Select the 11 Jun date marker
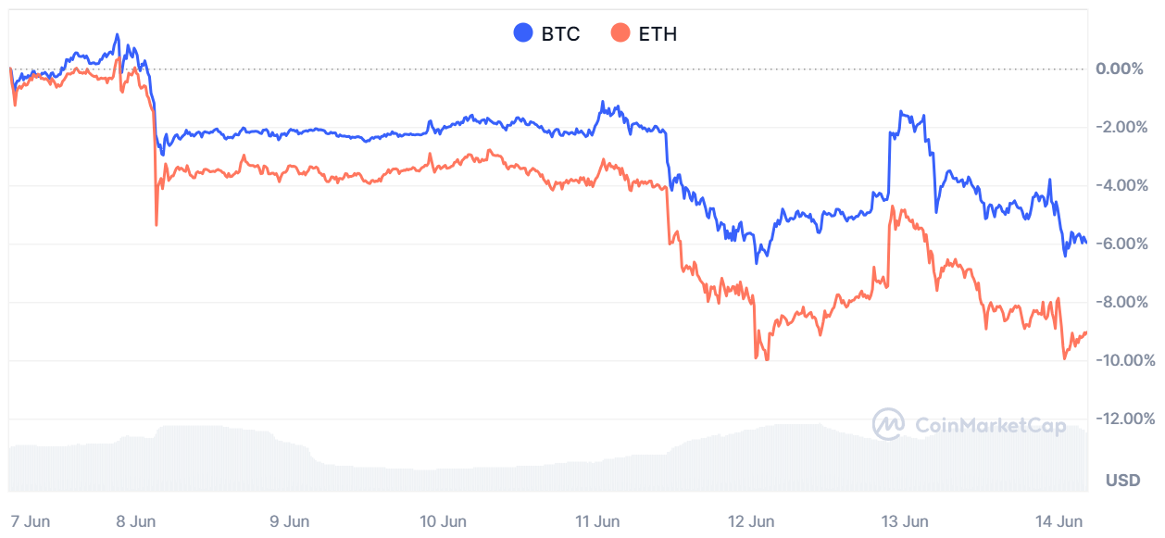Image resolution: width=1165 pixels, height=538 pixels. [x=597, y=520]
